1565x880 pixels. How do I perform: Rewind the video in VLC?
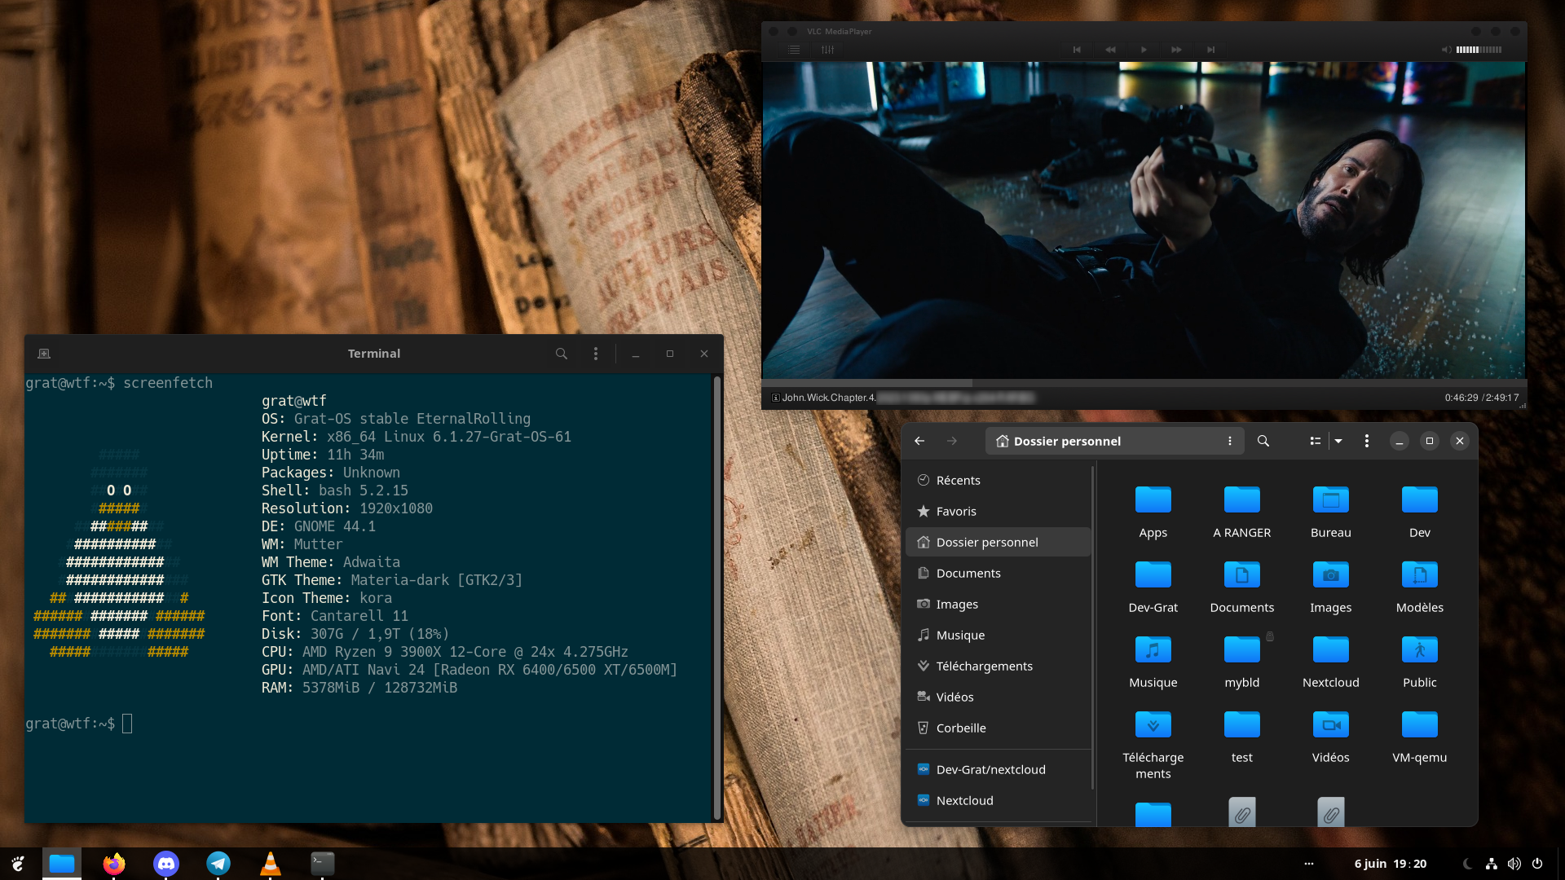[x=1109, y=50]
